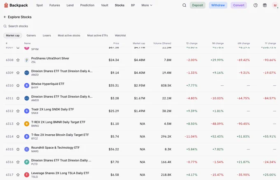Select the Losers filter tab
Viewport: 280px width, 180px height.
tap(47, 35)
